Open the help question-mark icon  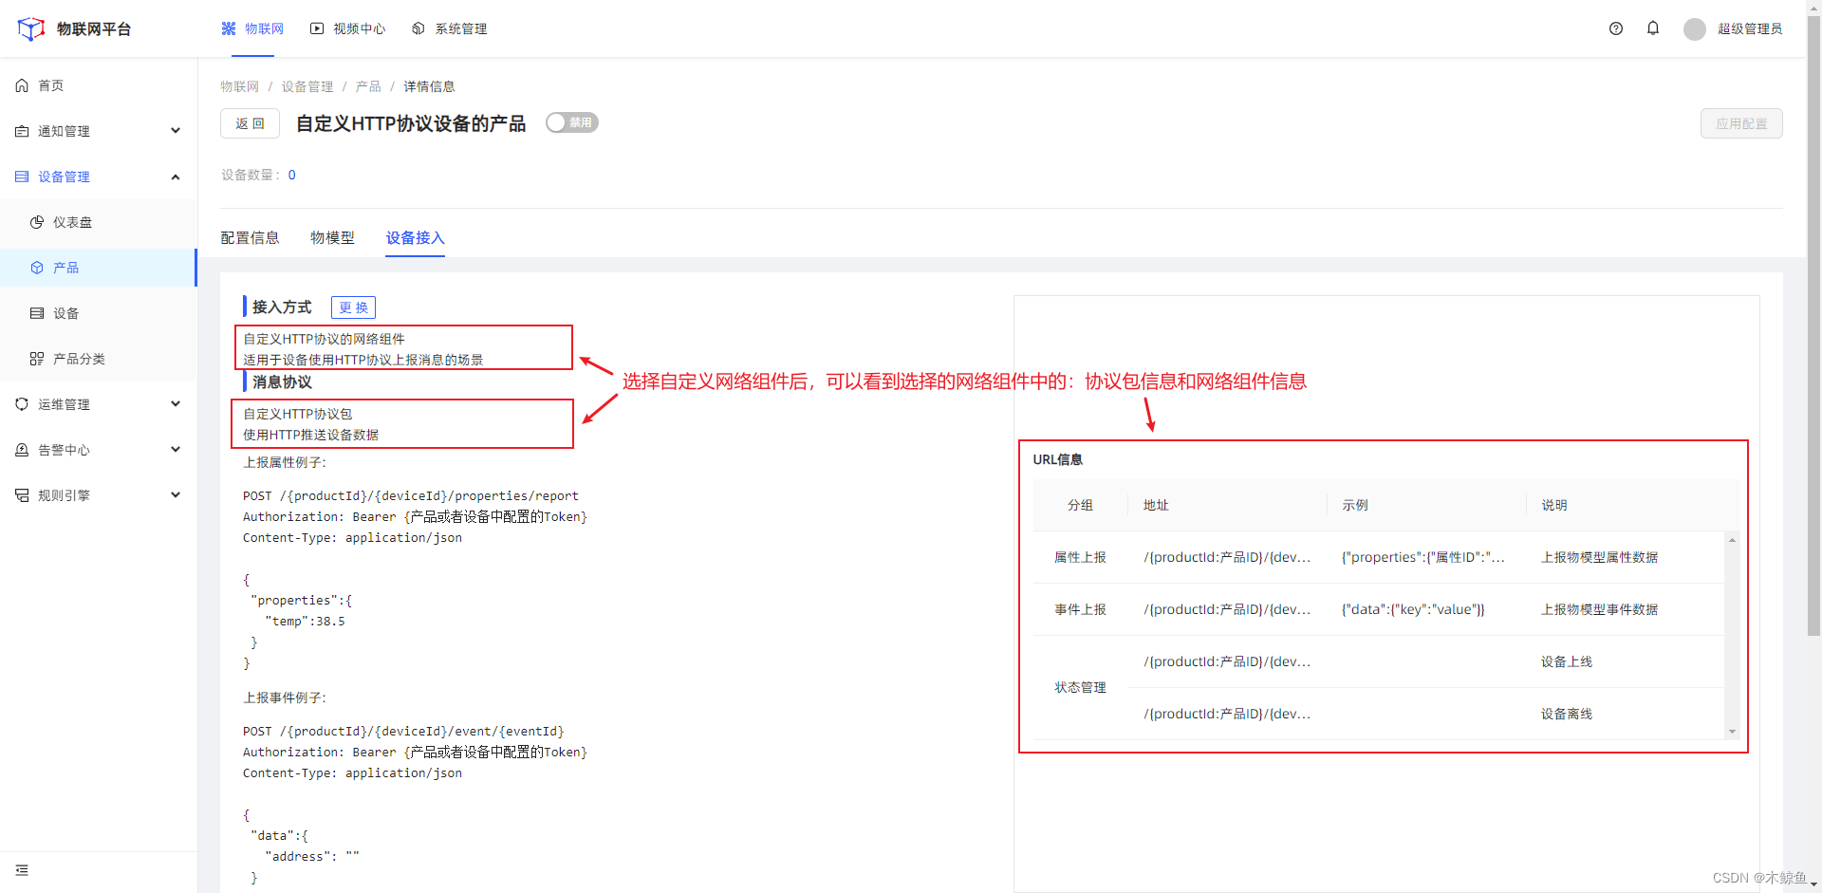[1616, 28]
